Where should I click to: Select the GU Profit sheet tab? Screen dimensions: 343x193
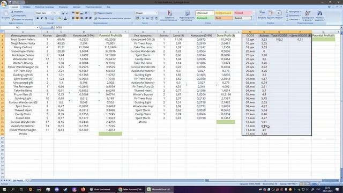point(18,181)
